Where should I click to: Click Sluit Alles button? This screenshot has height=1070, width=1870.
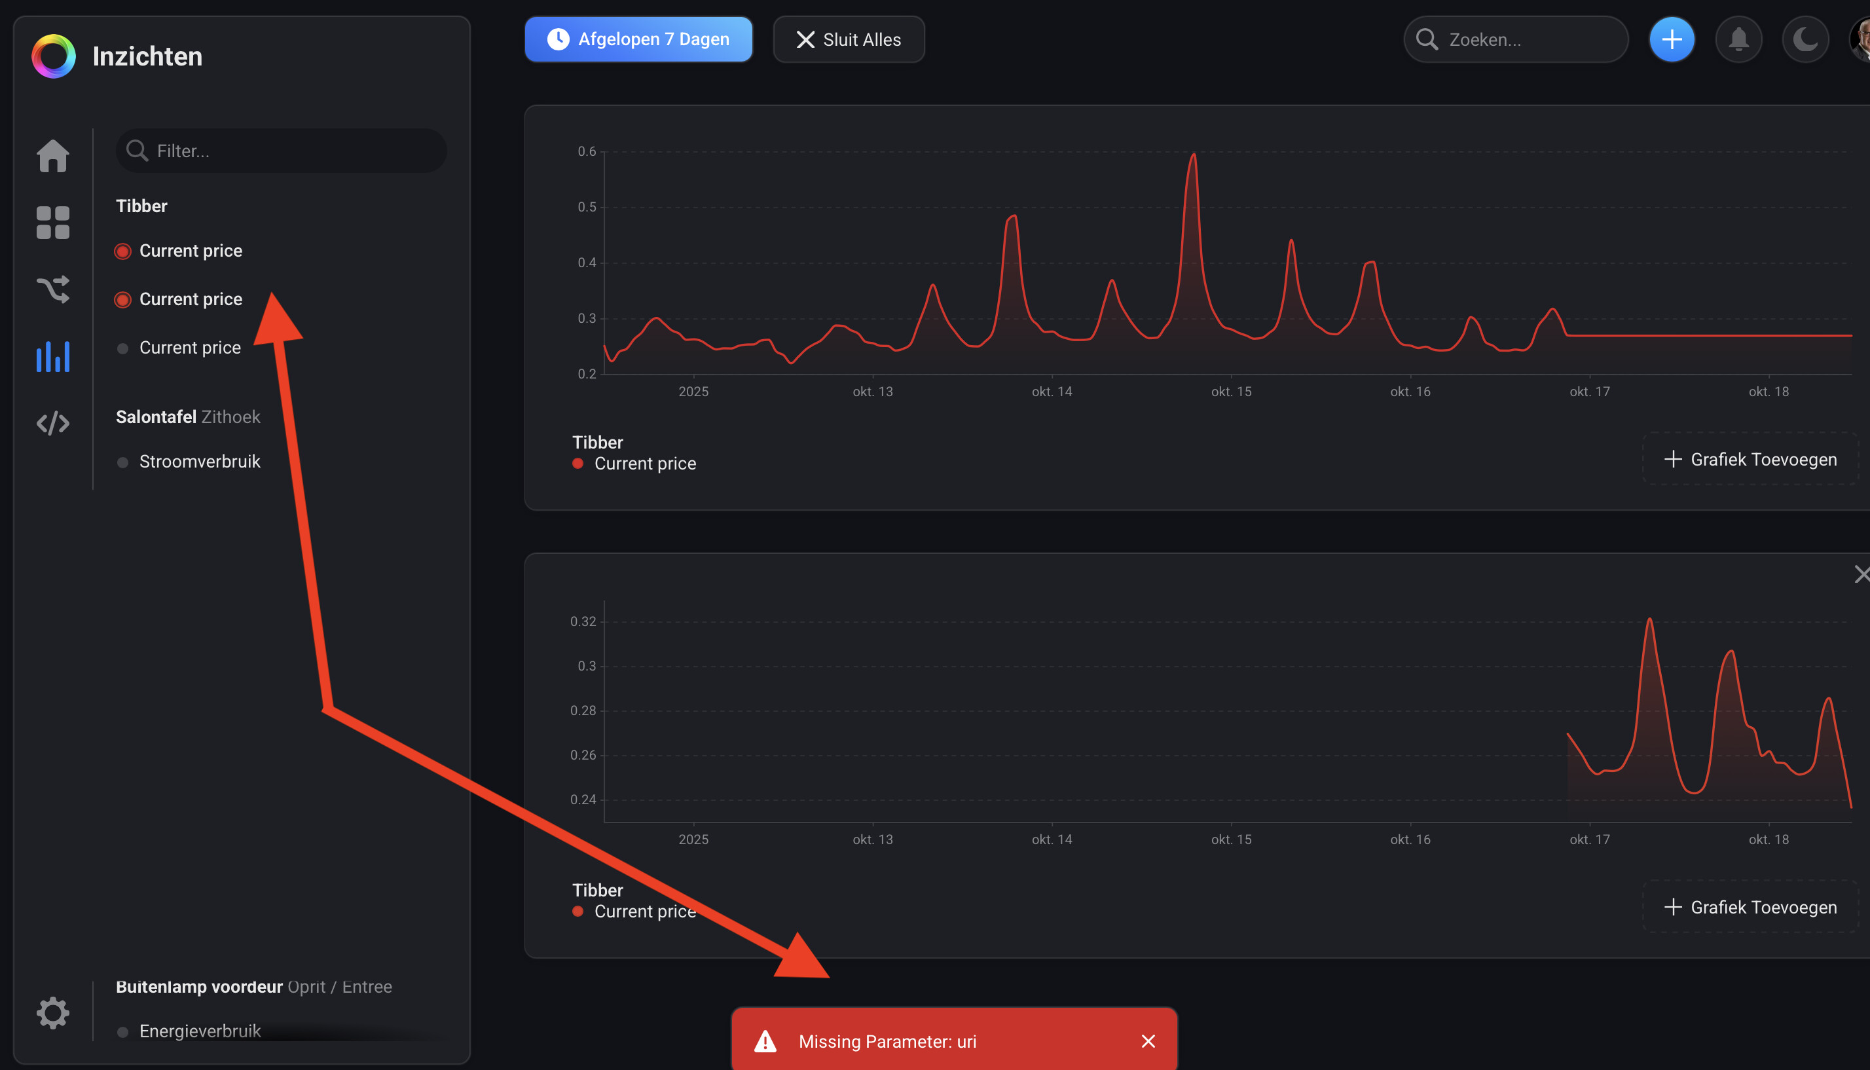click(x=849, y=40)
